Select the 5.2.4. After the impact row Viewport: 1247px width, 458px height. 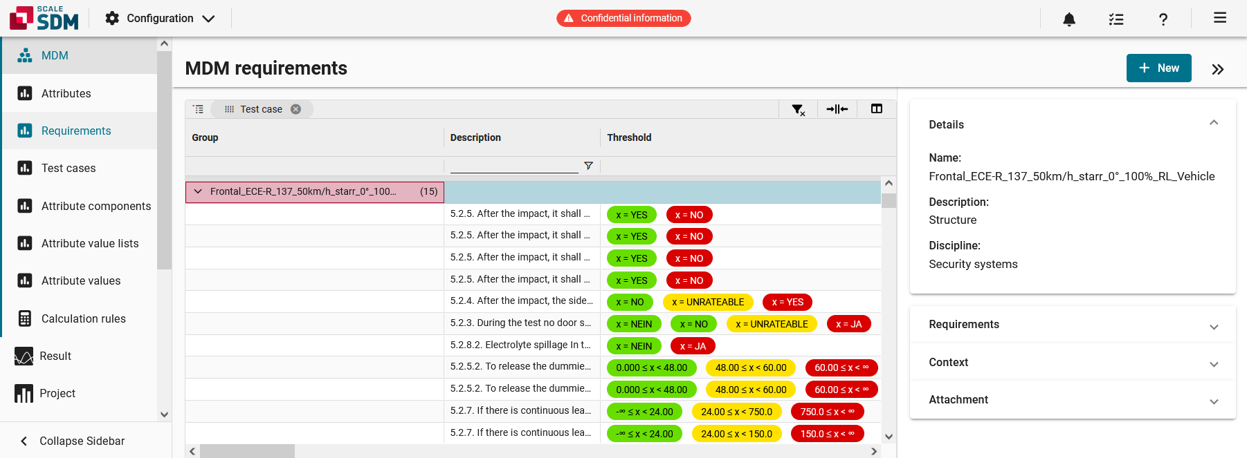(533, 302)
